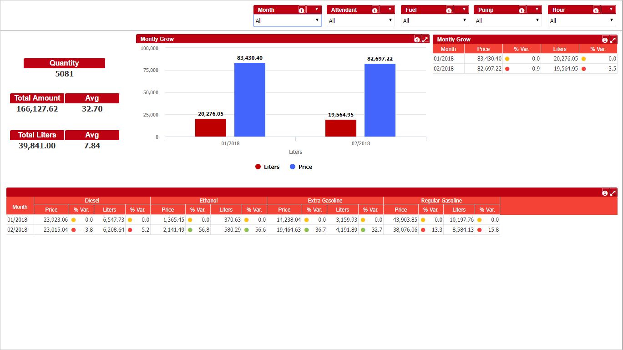Show info for Montly Grow bar chart
The width and height of the screenshot is (623, 350).
click(417, 39)
